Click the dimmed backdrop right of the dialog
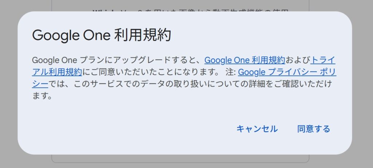Viewport: 373px width, 168px height. tap(362, 83)
